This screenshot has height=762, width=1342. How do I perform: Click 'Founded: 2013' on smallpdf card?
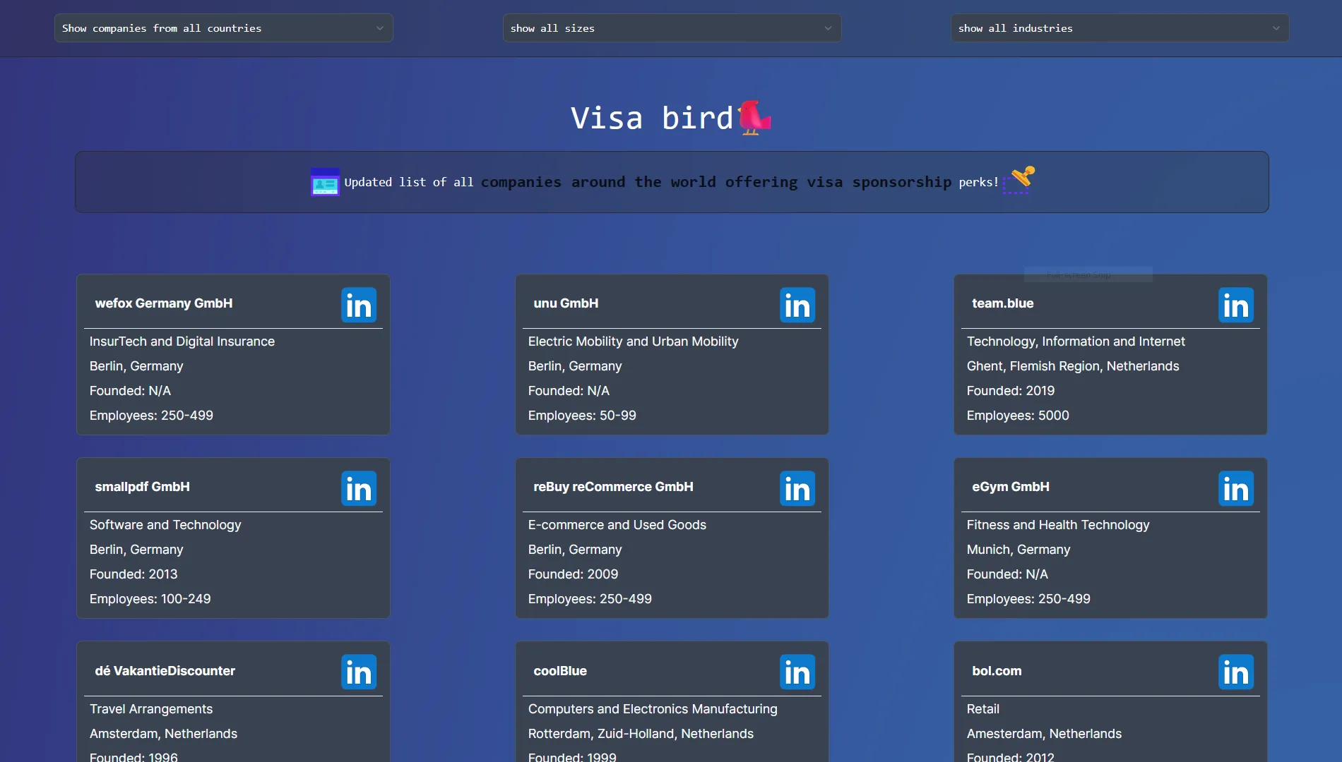click(133, 574)
